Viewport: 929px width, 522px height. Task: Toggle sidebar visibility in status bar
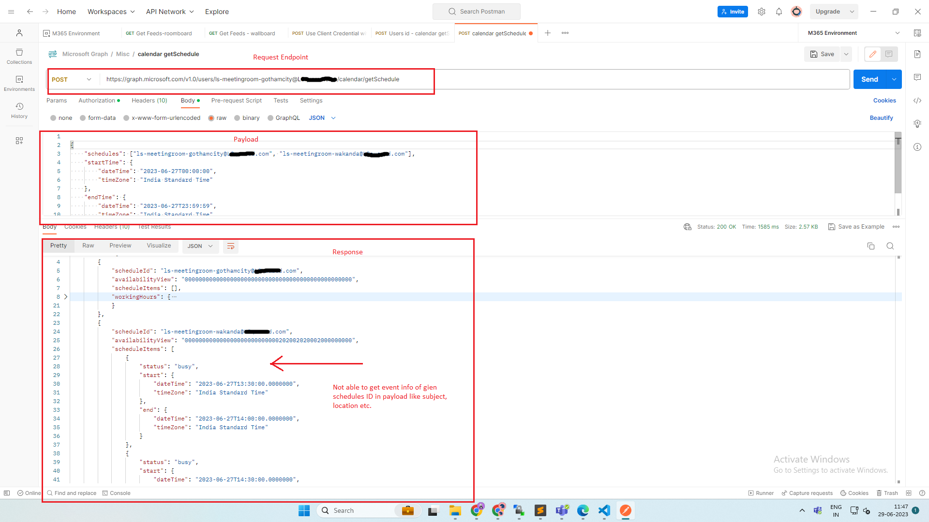pyautogui.click(x=7, y=493)
